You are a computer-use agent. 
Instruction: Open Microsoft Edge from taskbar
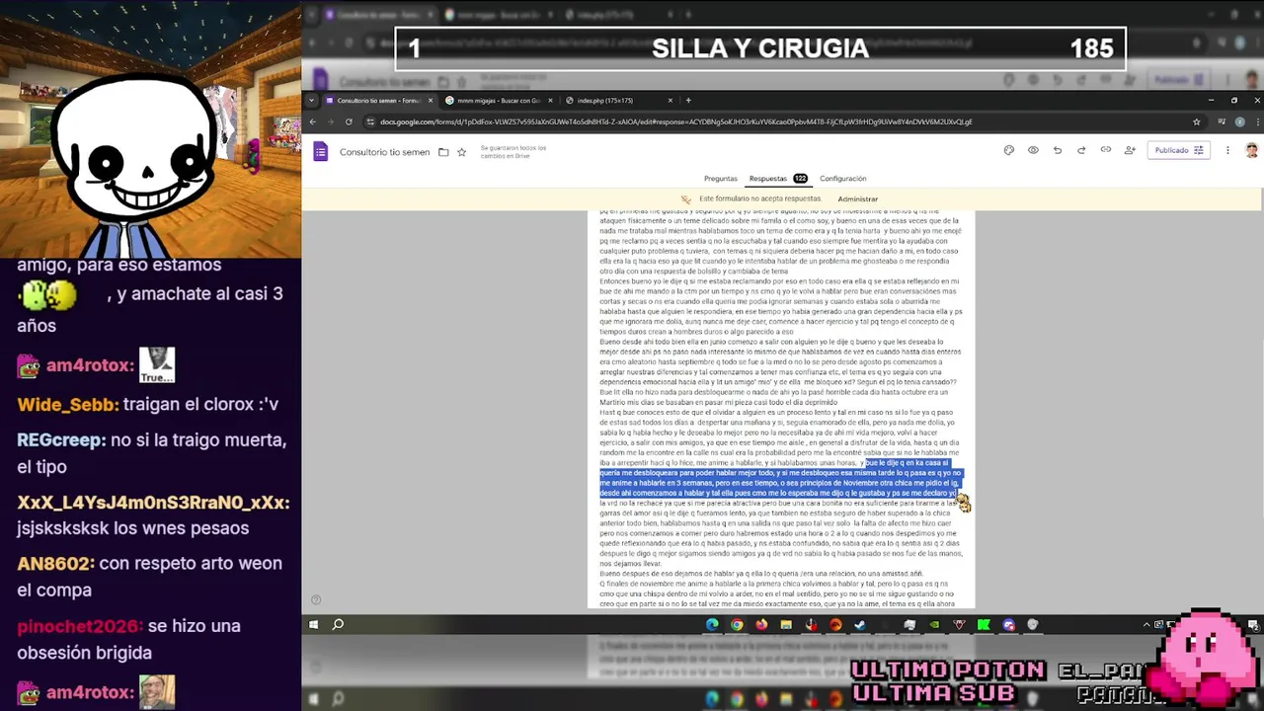point(712,624)
